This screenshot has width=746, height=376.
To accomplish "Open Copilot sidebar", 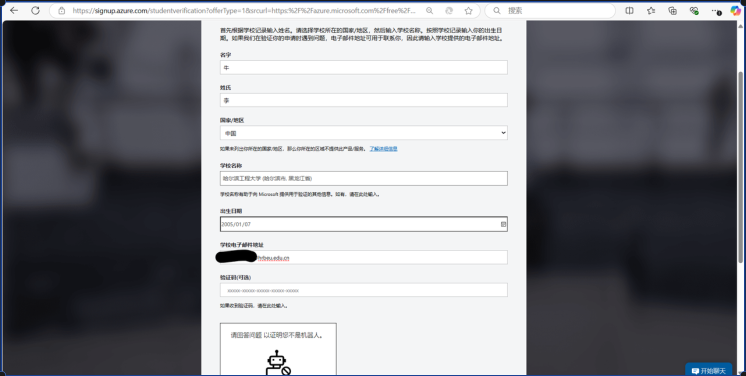I will 735,10.
